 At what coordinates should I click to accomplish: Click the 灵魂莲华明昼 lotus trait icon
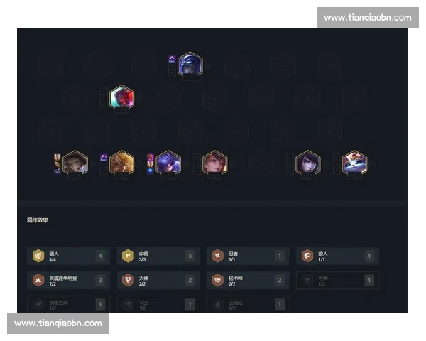click(38, 280)
